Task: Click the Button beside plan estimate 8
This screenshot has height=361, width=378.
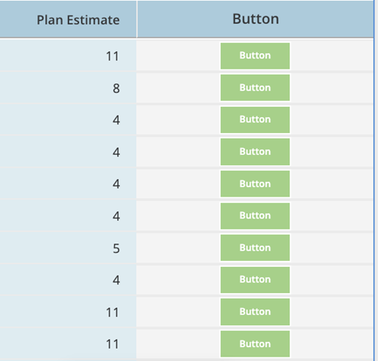Action: click(255, 88)
